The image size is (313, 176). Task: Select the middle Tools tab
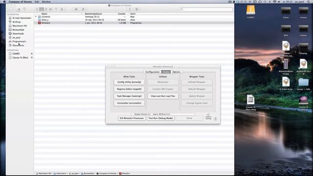pos(166,72)
